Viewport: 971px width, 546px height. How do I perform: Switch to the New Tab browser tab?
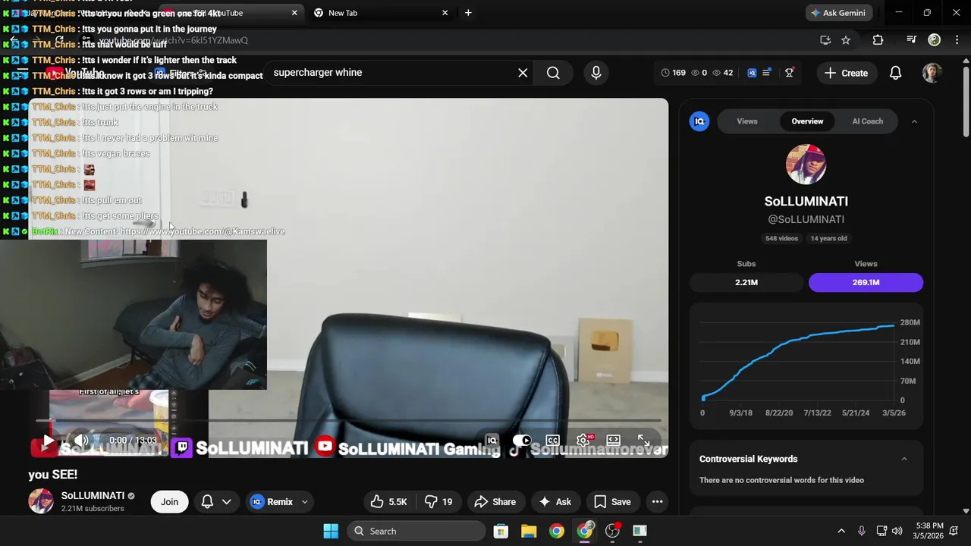point(379,13)
